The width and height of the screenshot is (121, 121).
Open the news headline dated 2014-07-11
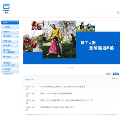pyautogui.click(x=63, y=87)
